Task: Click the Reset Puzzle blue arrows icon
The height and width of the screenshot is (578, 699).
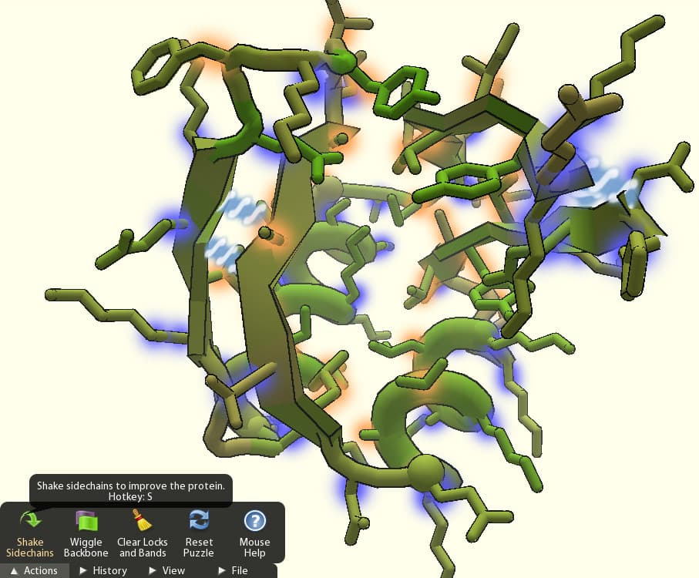Action: [x=199, y=520]
